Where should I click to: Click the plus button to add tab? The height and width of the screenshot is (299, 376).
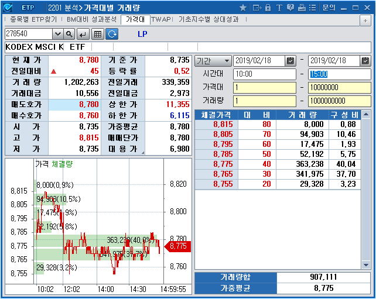click(365, 20)
